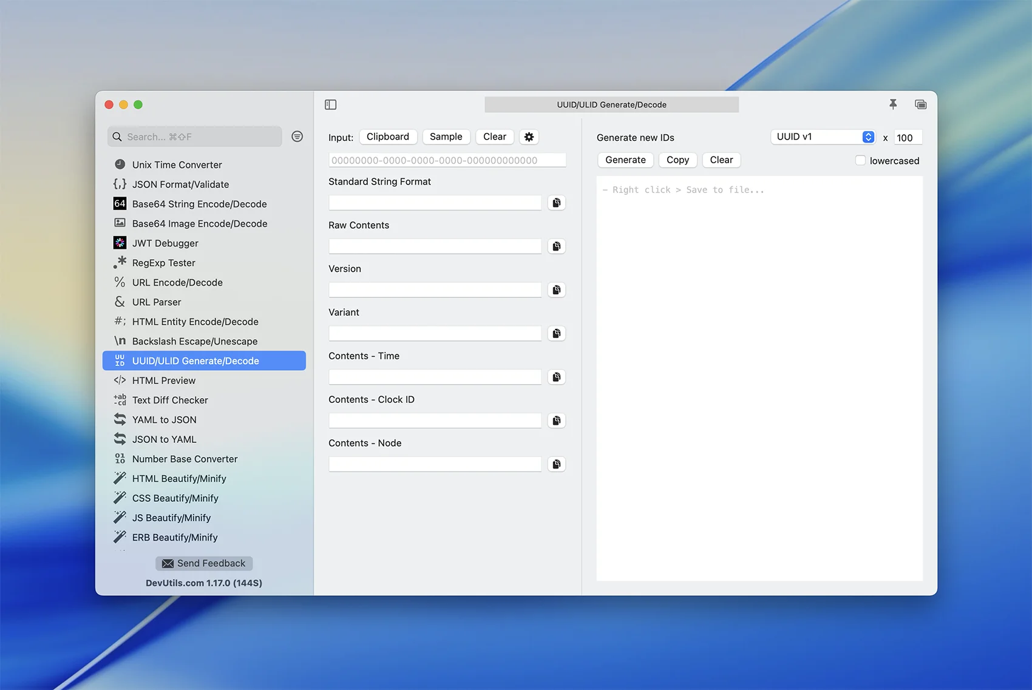This screenshot has height=690, width=1032.
Task: Click the sidebar filter list icon
Action: tap(297, 137)
